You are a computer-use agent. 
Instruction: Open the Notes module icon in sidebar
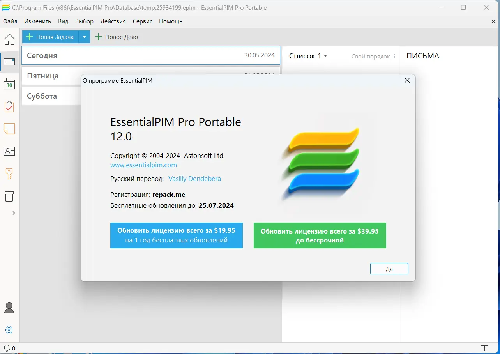(x=9, y=129)
